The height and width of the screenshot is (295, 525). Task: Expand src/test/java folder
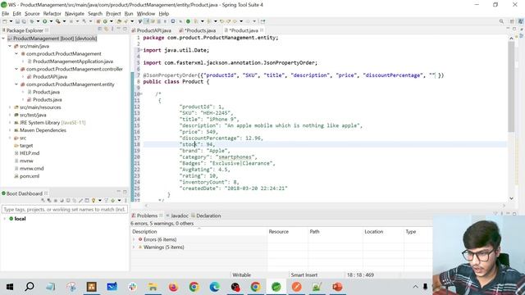point(10,115)
